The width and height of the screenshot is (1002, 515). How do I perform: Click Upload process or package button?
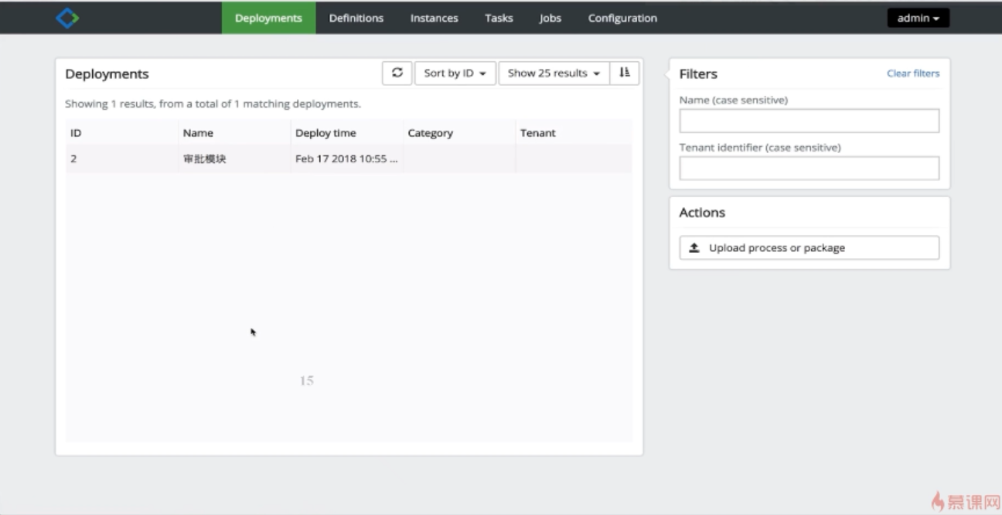click(x=809, y=247)
